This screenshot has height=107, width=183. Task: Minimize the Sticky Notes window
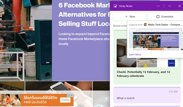coord(170,6)
